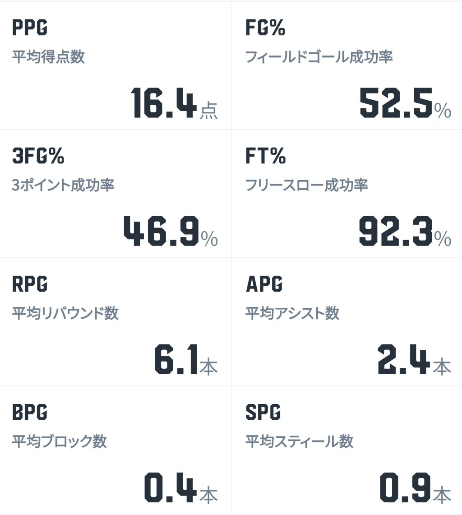The width and height of the screenshot is (462, 515).
Task: Click the RPG stat heading
Action: (29, 284)
